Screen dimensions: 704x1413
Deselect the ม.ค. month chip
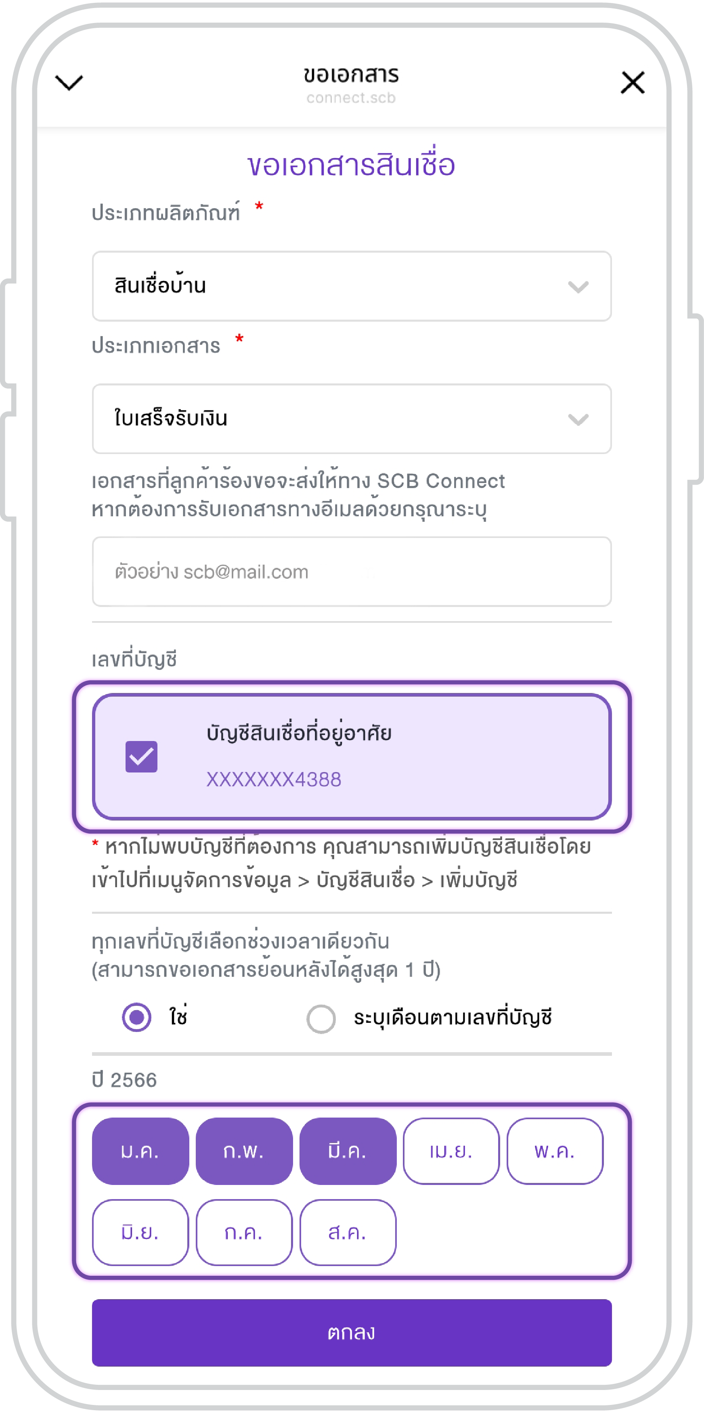click(140, 1151)
